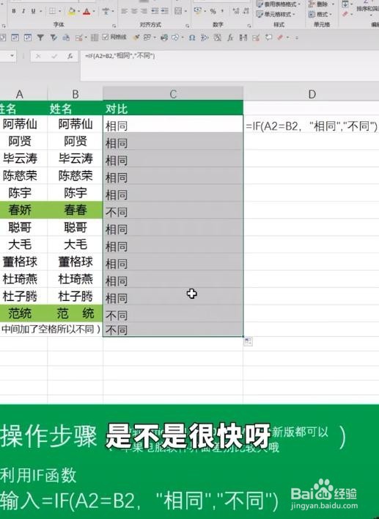
Task: Toggle the 网格线 gridlines checkbox
Action: coord(114,37)
